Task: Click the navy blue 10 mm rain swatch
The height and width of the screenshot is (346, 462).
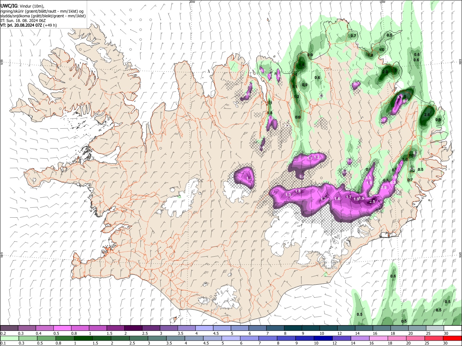Action: click(x=323, y=338)
